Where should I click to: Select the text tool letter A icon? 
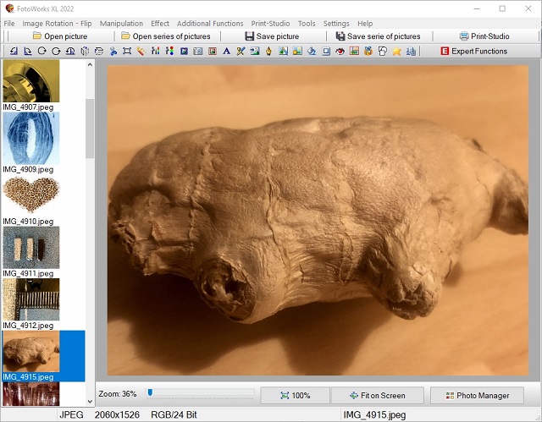coord(227,52)
